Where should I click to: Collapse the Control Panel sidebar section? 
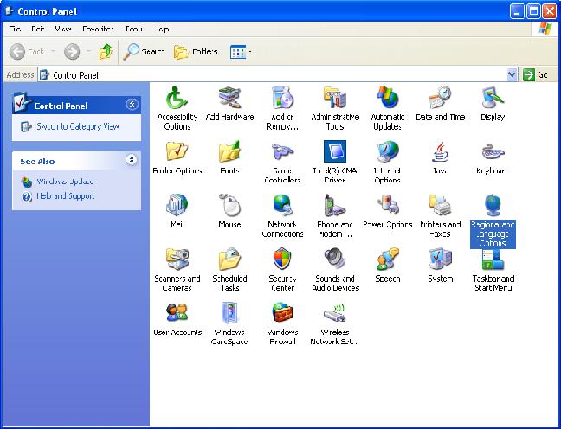coord(132,105)
